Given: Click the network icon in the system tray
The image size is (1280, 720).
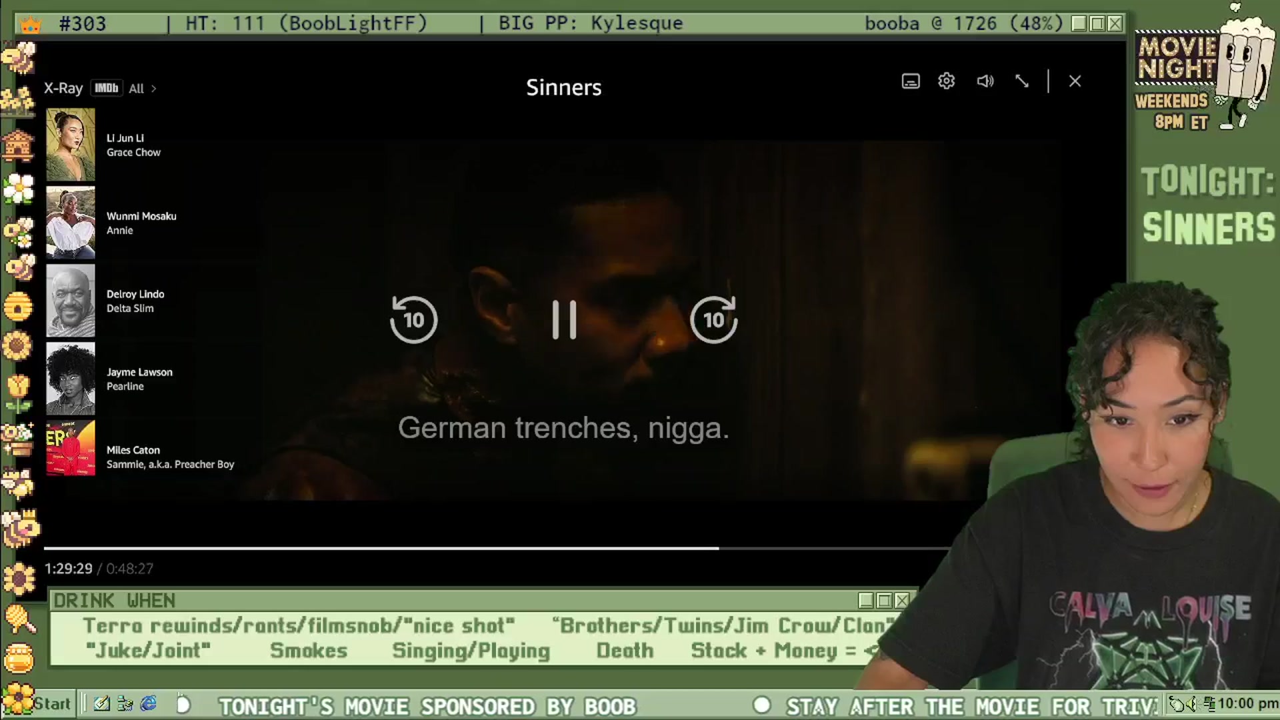Looking at the screenshot, I should pyautogui.click(x=1209, y=704).
